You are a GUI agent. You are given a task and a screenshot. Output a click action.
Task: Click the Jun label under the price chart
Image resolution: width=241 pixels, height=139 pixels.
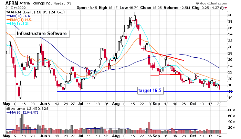(x=44, y=104)
